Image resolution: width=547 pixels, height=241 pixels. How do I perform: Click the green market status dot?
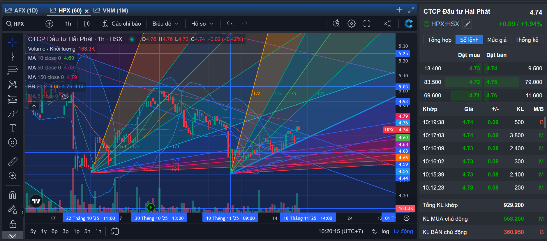pyautogui.click(x=132, y=39)
